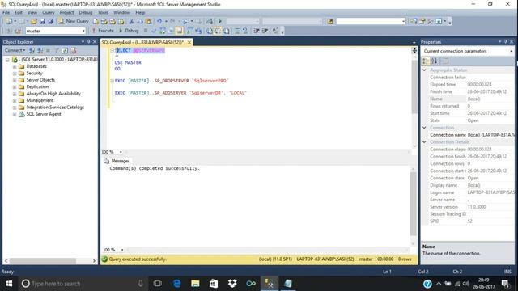Click Increase Indent icon
This screenshot has height=291, width=518.
265,31
